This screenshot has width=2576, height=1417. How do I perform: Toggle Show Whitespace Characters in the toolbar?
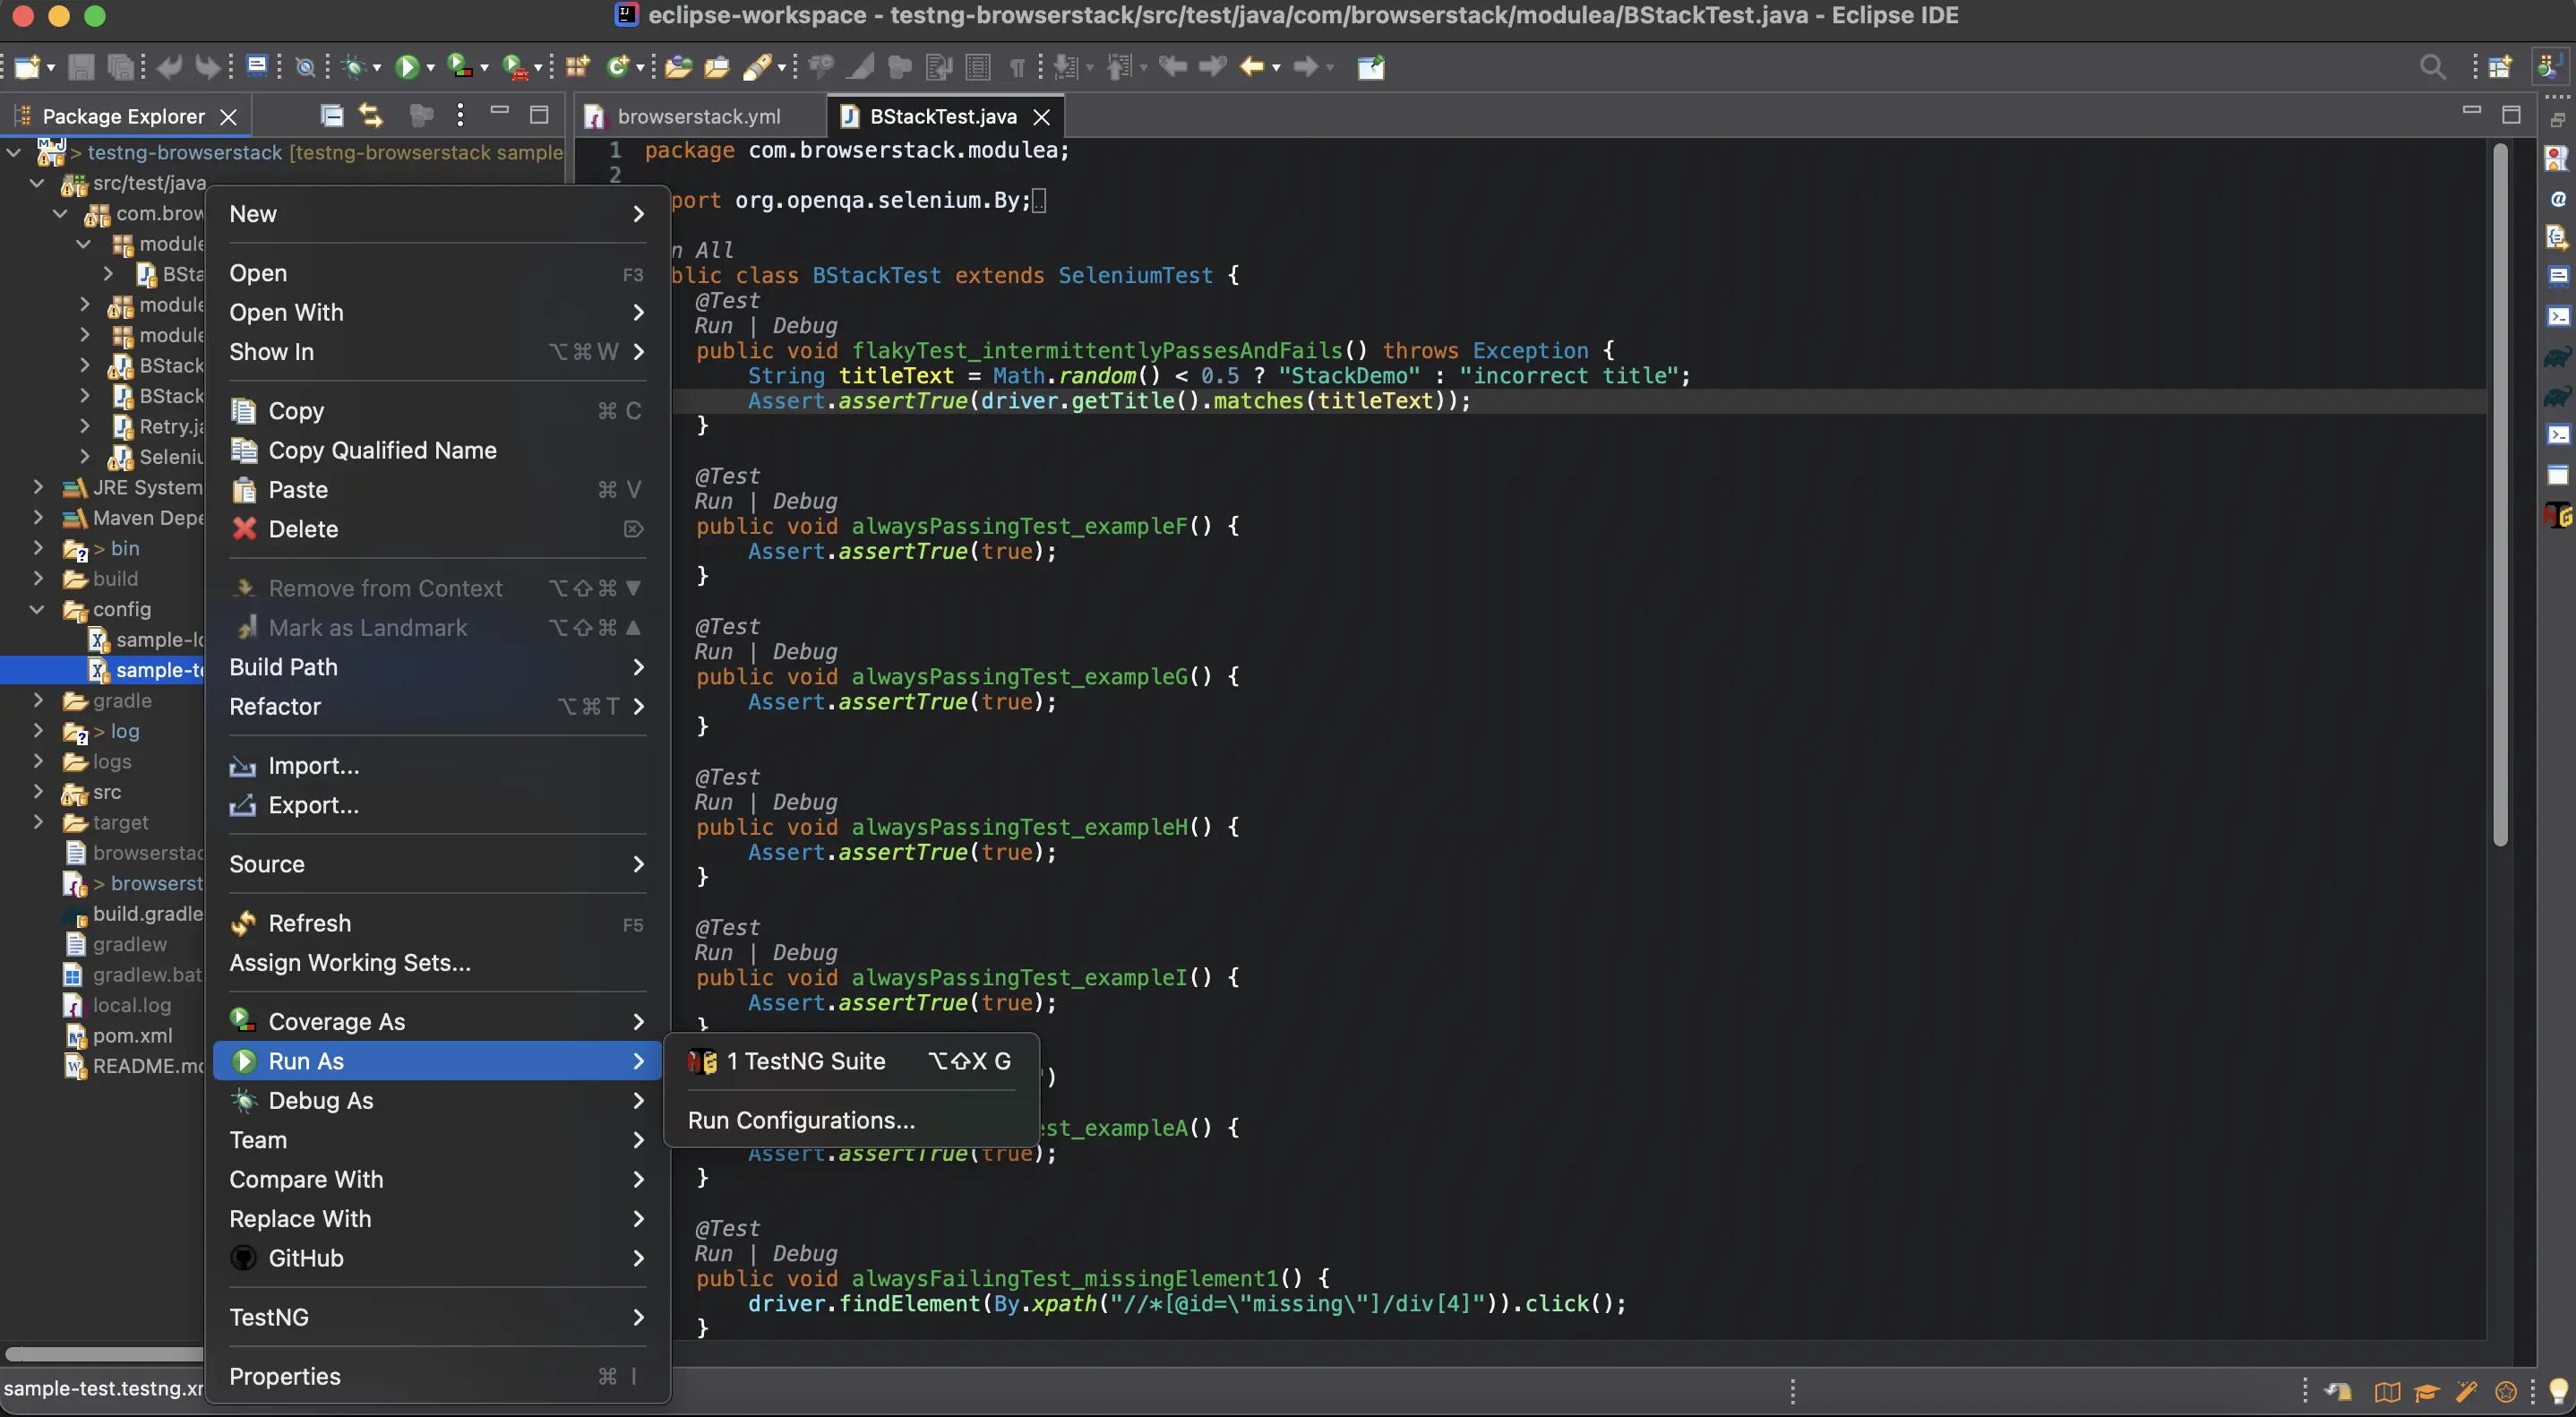1017,67
